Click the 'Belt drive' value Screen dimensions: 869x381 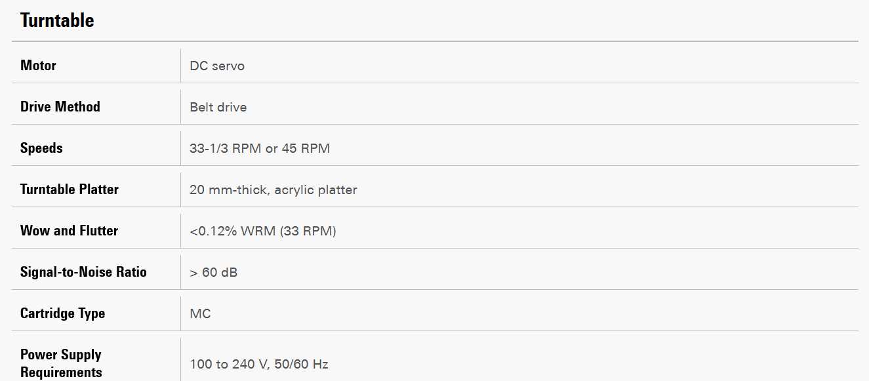click(218, 107)
